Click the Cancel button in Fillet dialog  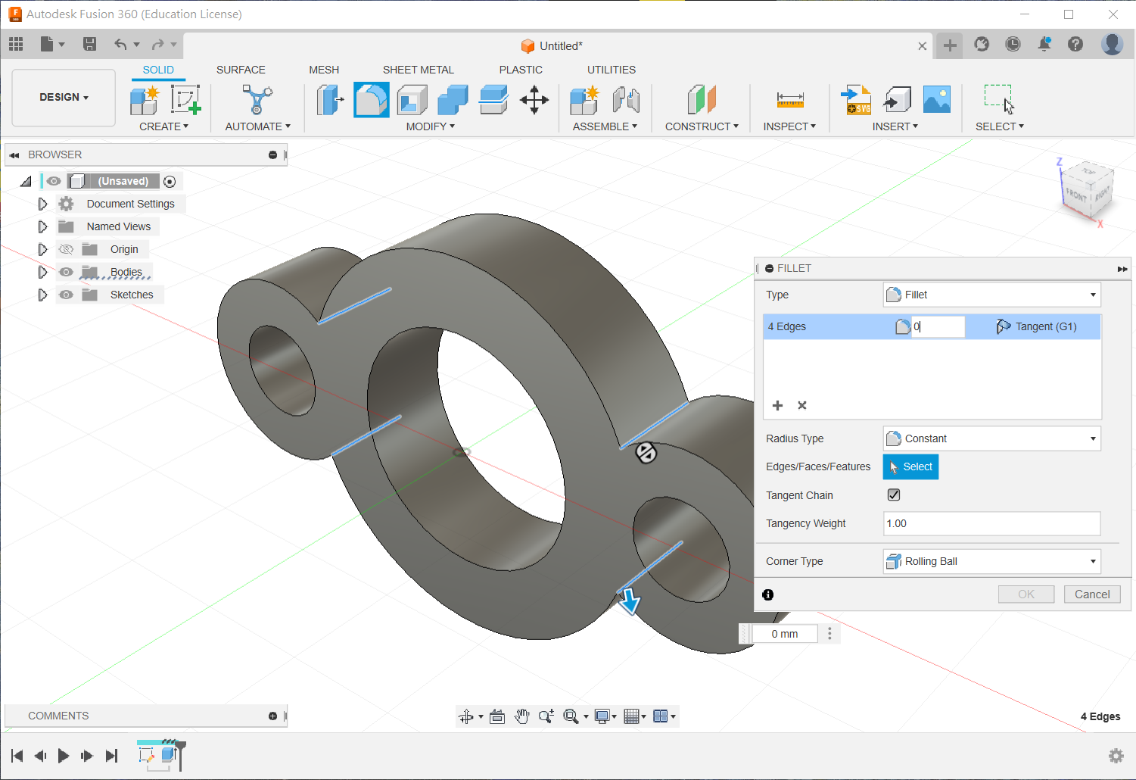pos(1091,594)
